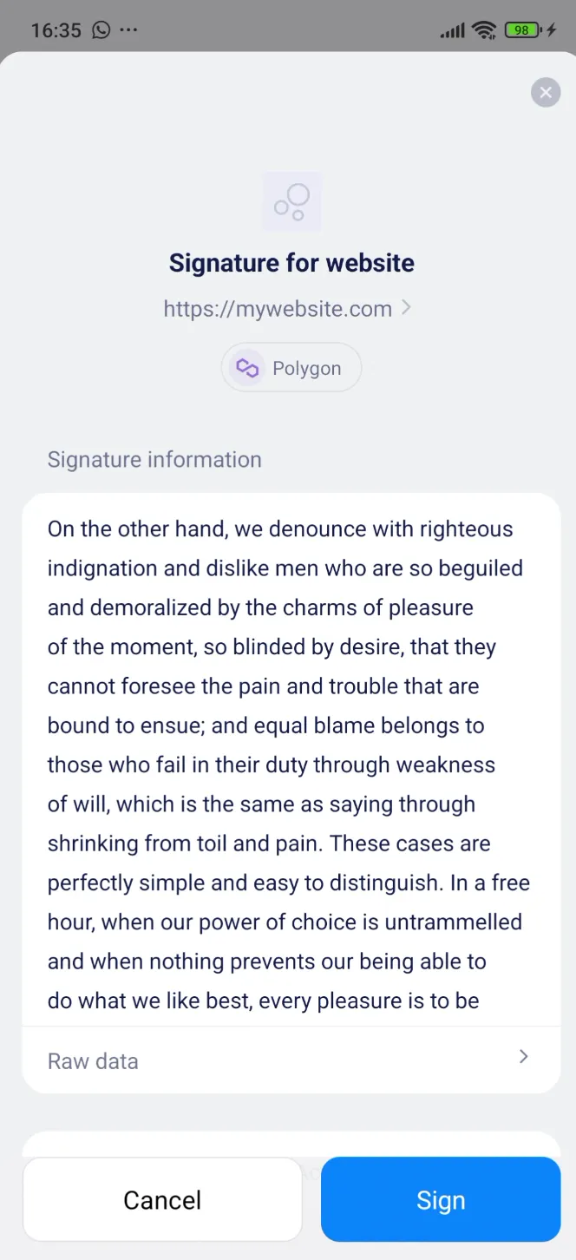The width and height of the screenshot is (576, 1260).
Task: Open the status bar overflow dots menu
Action: tap(128, 30)
